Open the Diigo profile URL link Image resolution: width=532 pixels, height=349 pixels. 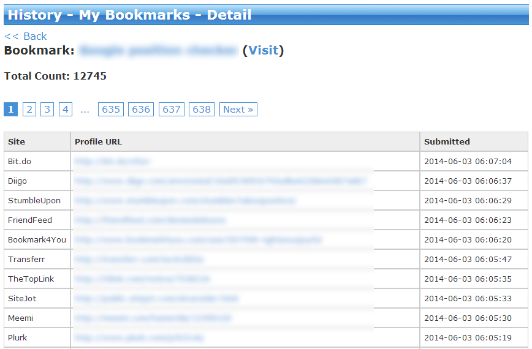click(221, 181)
